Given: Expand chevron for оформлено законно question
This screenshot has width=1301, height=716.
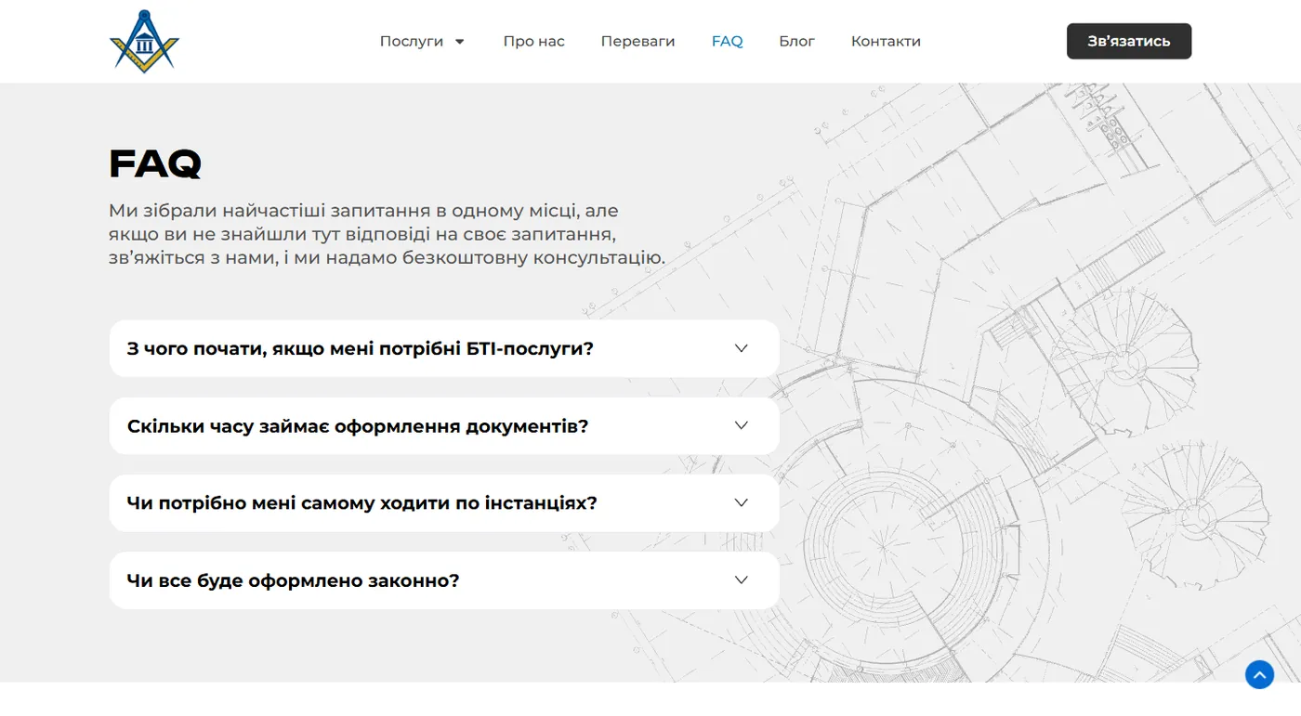Looking at the screenshot, I should point(741,579).
